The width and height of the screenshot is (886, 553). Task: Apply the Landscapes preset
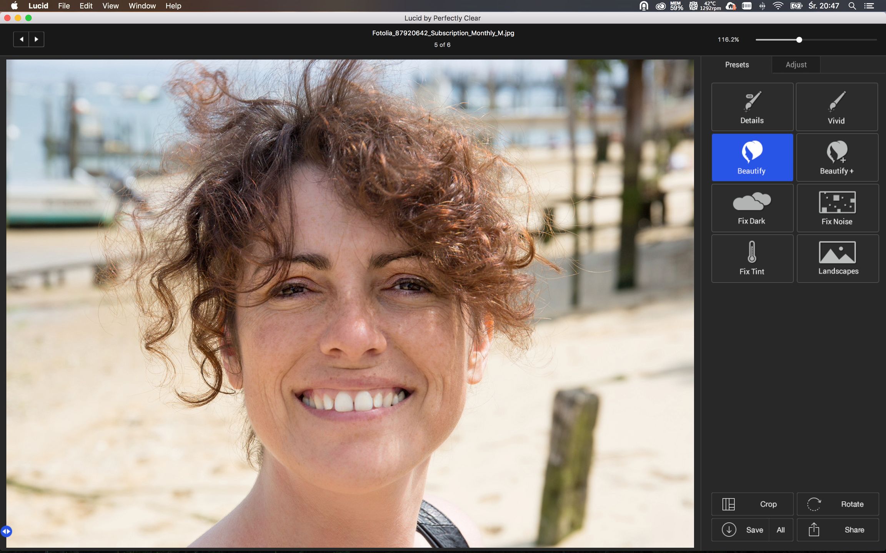pos(838,258)
